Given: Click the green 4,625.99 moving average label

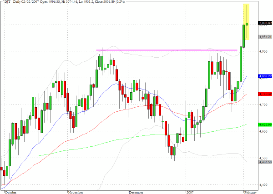Looking at the screenshot, I should coord(265,124).
